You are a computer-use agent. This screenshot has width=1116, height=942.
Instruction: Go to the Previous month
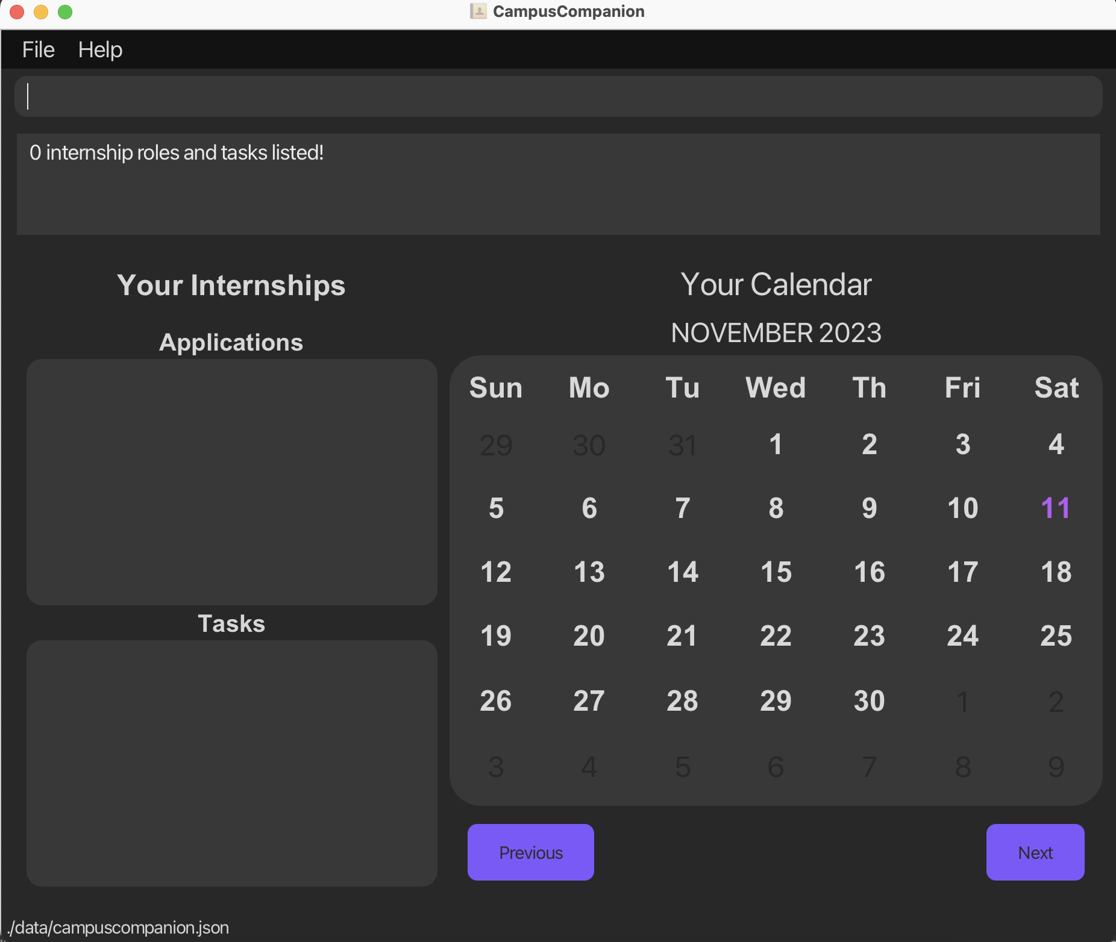[x=530, y=852]
